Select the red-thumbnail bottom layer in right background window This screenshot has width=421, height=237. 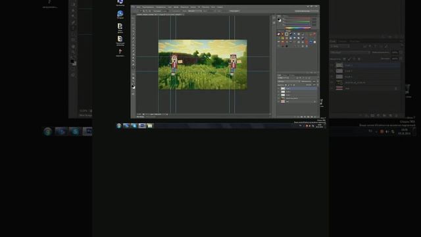(x=365, y=88)
